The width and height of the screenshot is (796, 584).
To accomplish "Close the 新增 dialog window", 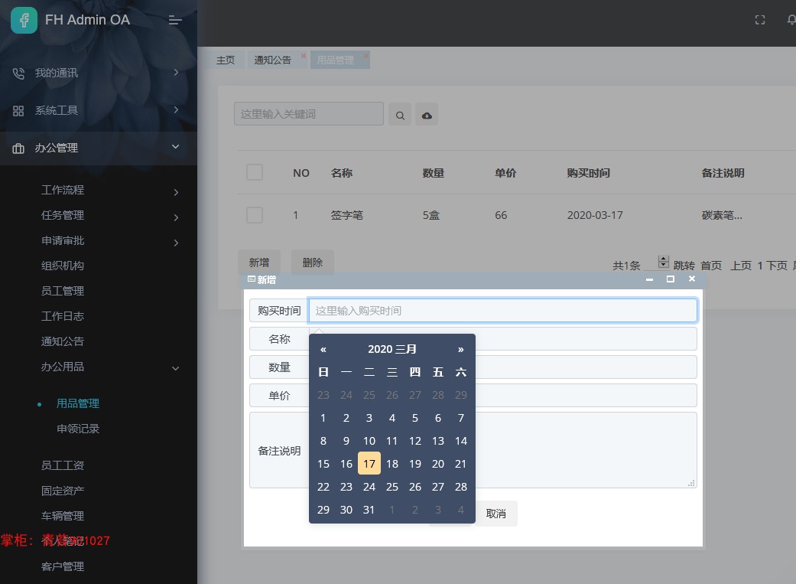I will click(691, 279).
